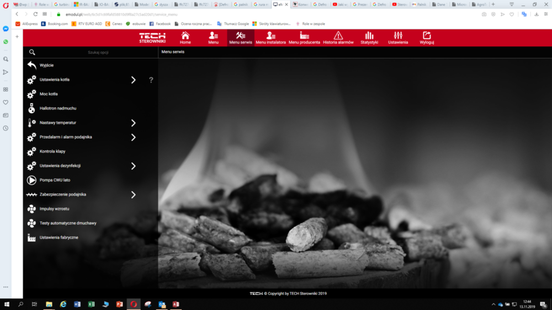This screenshot has width=552, height=310.
Task: Switch to Menu instalatora tab
Action: (270, 38)
